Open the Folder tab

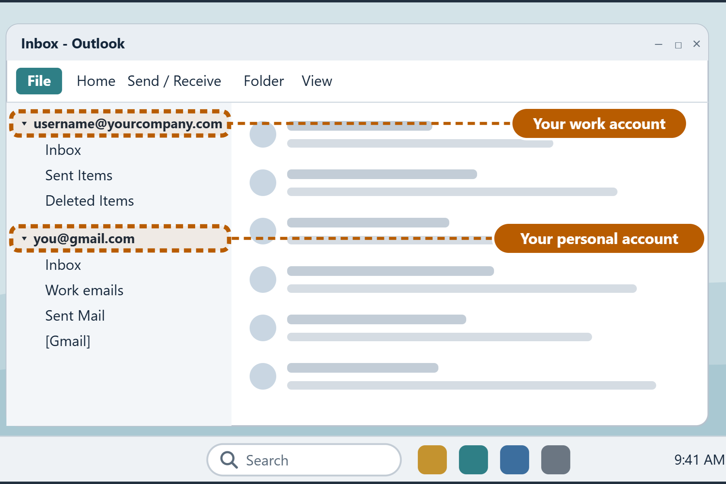pyautogui.click(x=264, y=81)
